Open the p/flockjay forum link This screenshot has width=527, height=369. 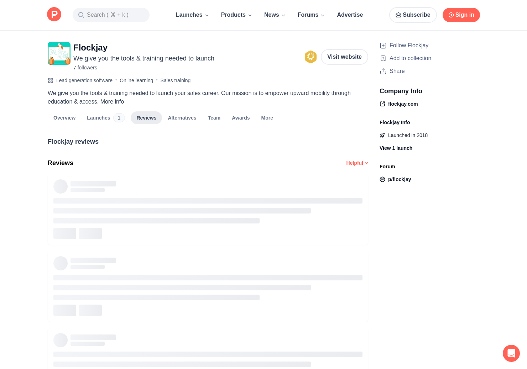coord(400,179)
